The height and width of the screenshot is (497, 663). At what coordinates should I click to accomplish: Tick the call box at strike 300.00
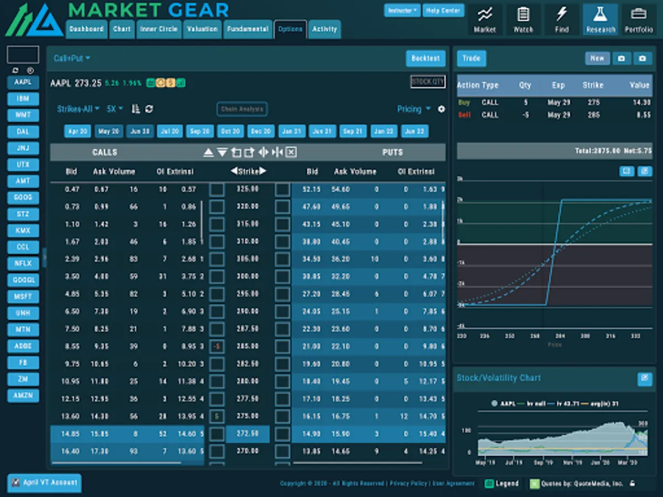(217, 277)
